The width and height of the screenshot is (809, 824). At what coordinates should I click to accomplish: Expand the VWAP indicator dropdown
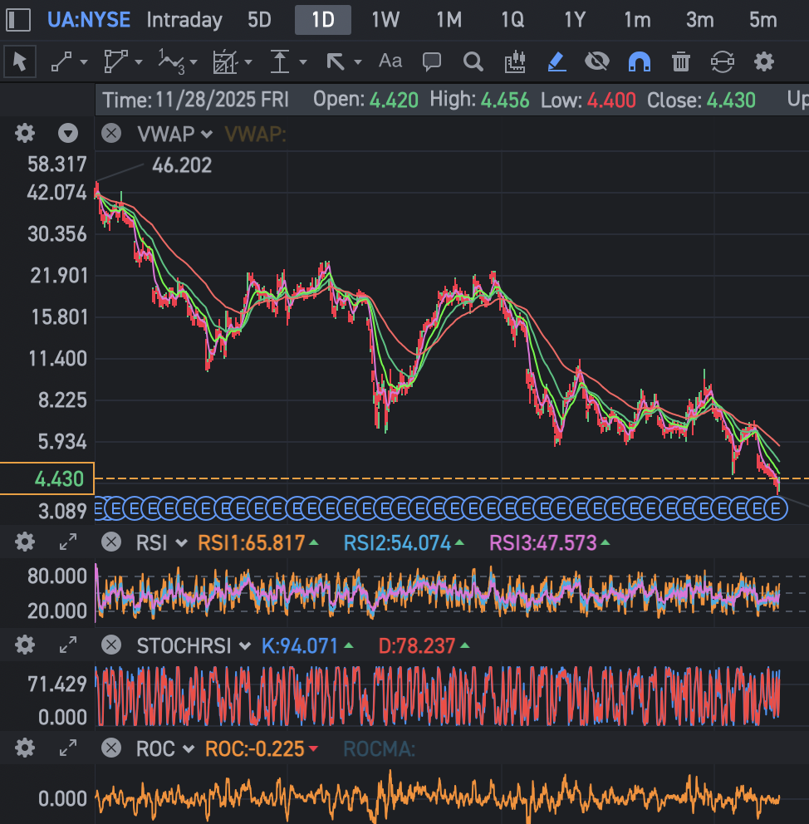coord(207,135)
